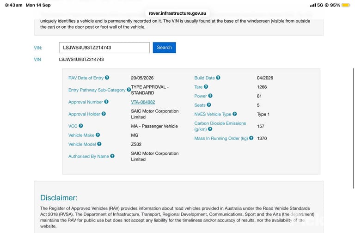The width and height of the screenshot is (355, 233).
Task: Select the Seats value 5
Action: pos(258,105)
